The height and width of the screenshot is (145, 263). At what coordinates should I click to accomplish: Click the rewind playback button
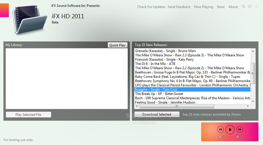[220, 129]
